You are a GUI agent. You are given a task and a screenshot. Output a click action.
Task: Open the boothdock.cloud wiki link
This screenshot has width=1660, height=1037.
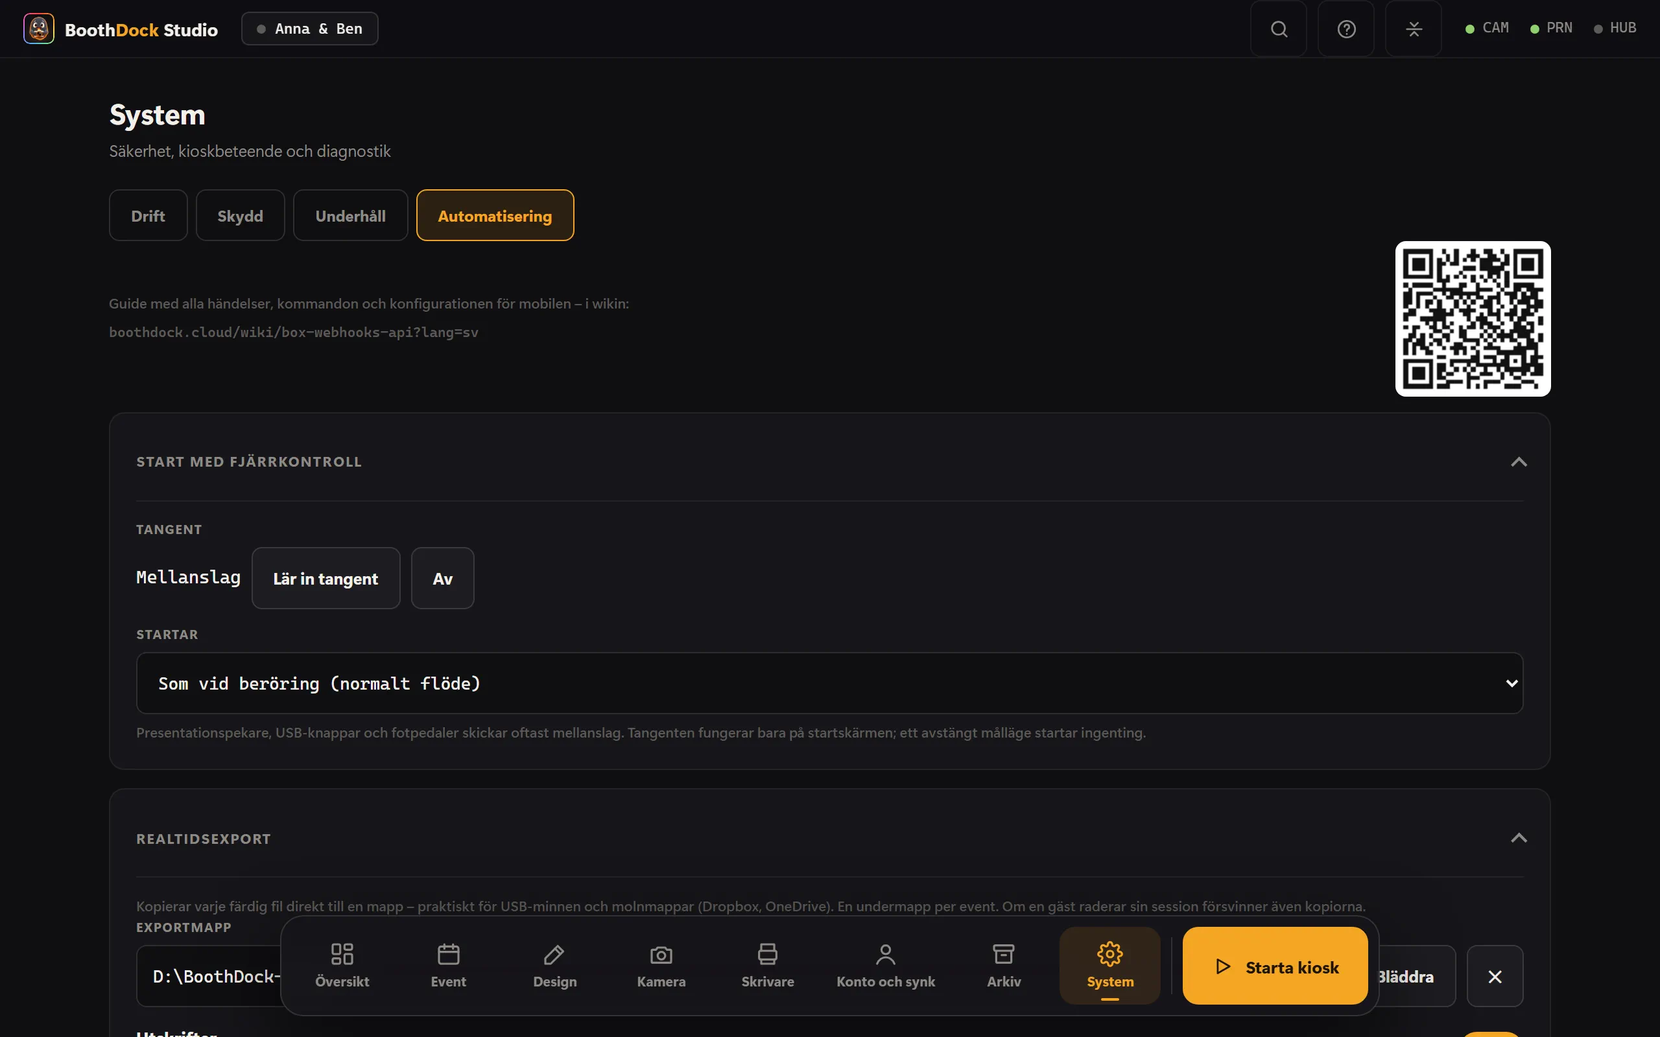pyautogui.click(x=294, y=332)
